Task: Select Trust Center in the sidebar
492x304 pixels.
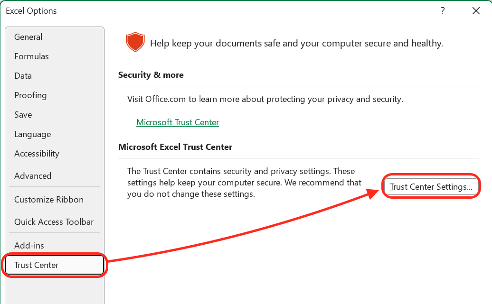Action: click(37, 265)
